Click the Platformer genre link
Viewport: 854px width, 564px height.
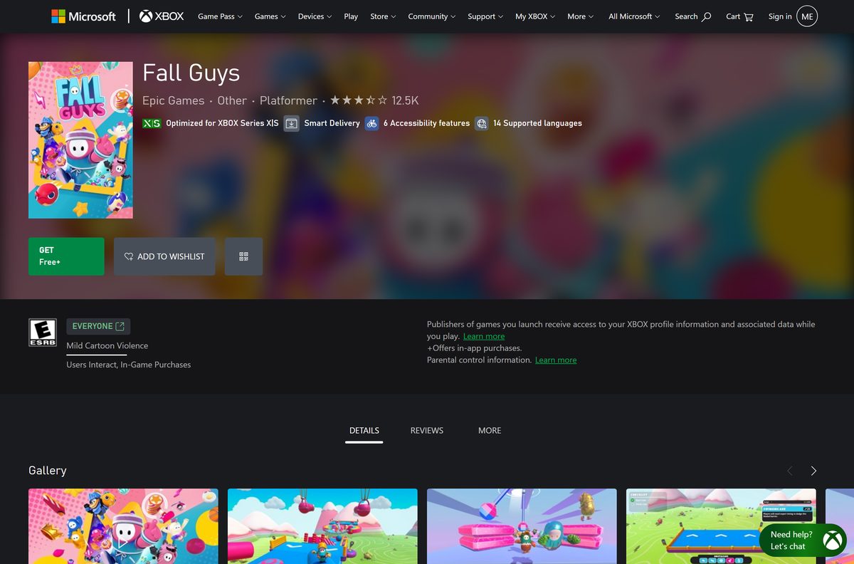pos(288,100)
